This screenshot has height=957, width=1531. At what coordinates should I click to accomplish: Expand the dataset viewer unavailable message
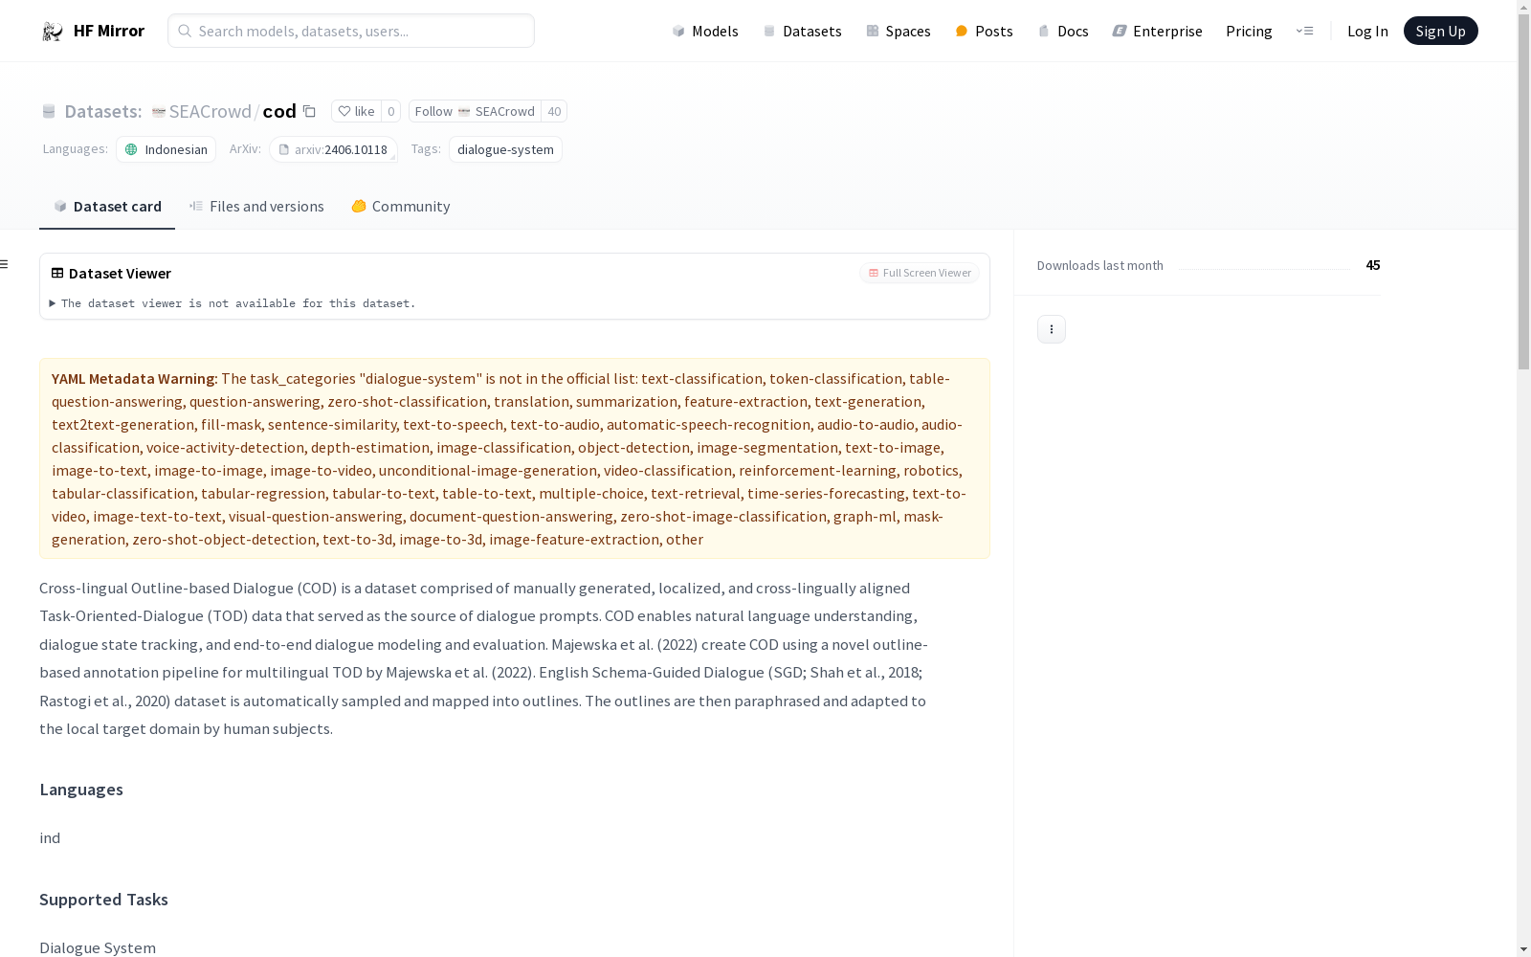[233, 303]
